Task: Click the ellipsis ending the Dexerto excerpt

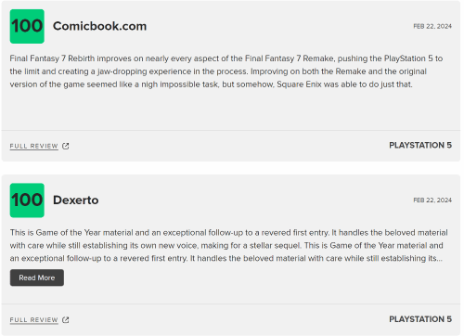Action: [440, 259]
